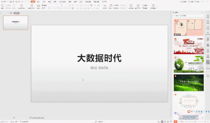210x123 pixels.
Task: Click the Document Assistant (文档助手) icon
Action: point(131,6)
